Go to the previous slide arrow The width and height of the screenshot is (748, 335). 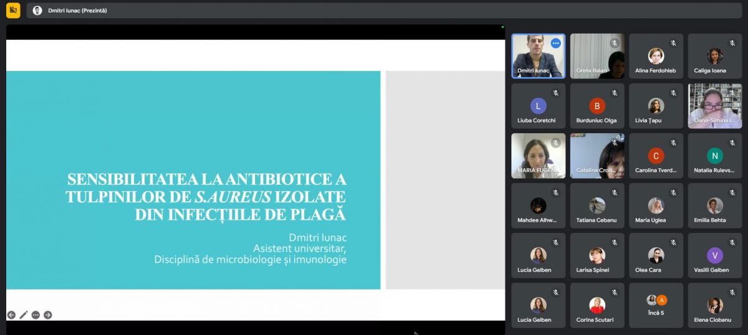point(11,315)
